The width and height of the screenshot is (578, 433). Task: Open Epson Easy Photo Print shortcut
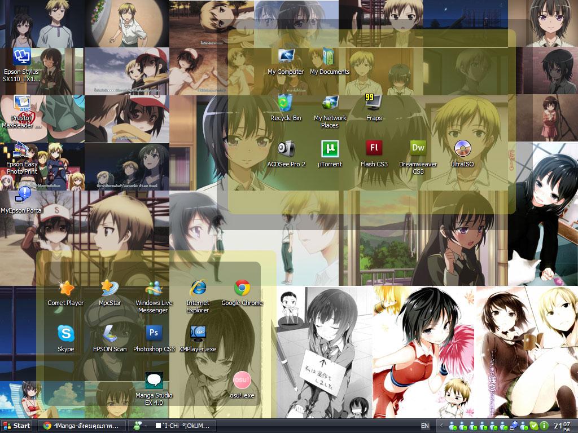21,158
